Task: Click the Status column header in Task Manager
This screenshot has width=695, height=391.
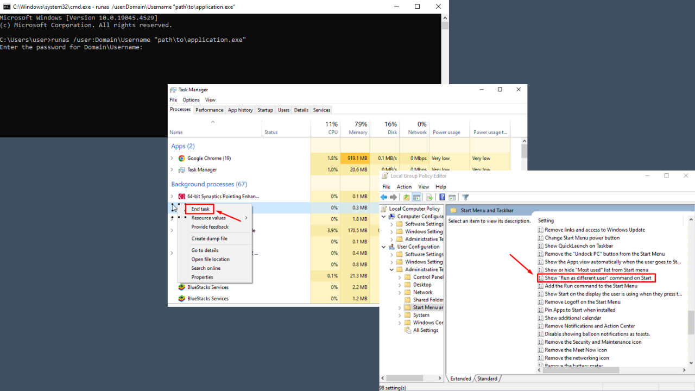Action: point(286,128)
